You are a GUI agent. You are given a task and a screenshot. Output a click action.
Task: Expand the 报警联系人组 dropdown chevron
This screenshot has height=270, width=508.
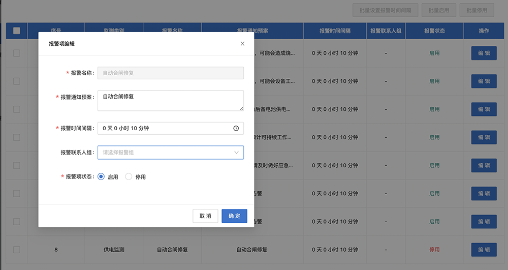click(x=237, y=153)
